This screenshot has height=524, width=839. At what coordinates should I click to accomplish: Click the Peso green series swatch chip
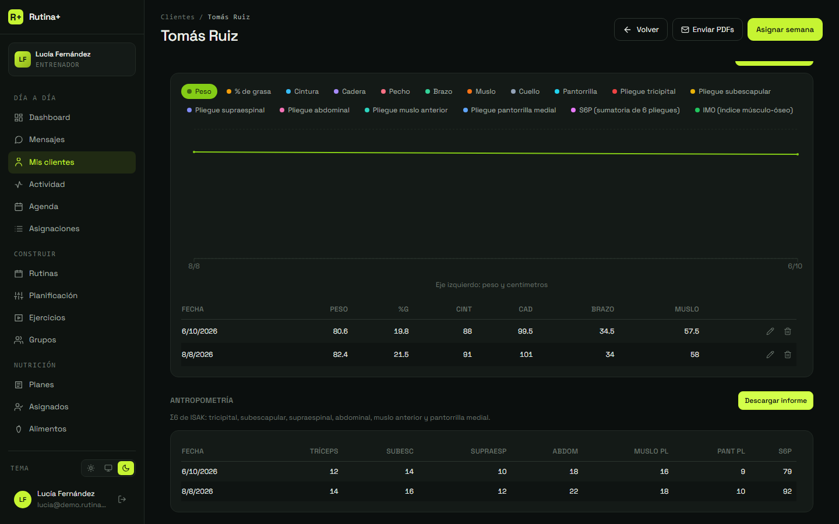(x=199, y=91)
